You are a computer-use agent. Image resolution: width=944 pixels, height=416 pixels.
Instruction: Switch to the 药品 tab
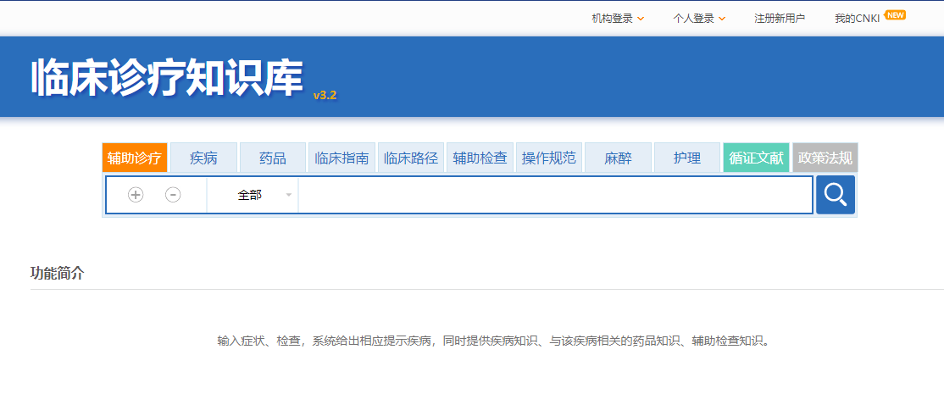(x=273, y=158)
